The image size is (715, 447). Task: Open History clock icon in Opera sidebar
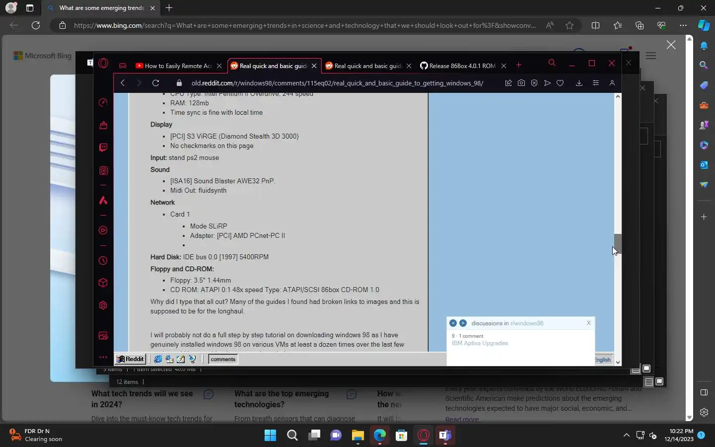pos(103,261)
